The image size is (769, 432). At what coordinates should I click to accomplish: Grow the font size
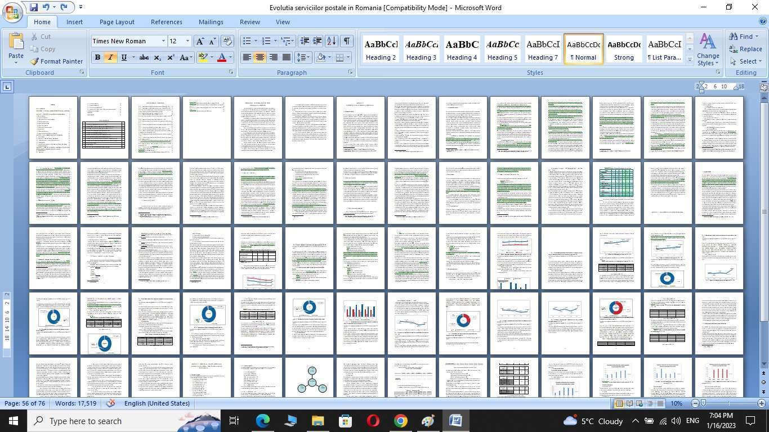pos(200,41)
